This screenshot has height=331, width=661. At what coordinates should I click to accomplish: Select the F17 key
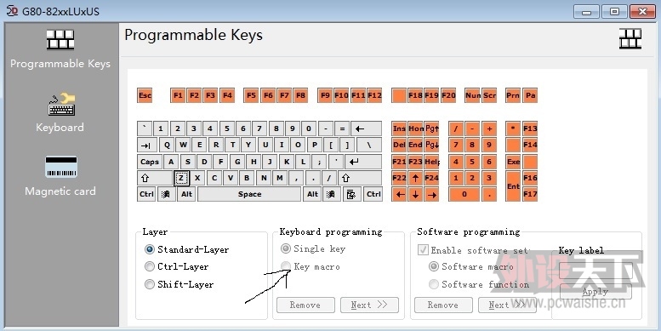click(x=530, y=194)
